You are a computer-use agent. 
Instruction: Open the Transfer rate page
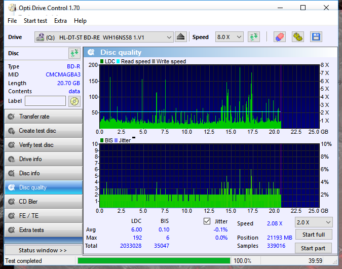[x=44, y=117]
